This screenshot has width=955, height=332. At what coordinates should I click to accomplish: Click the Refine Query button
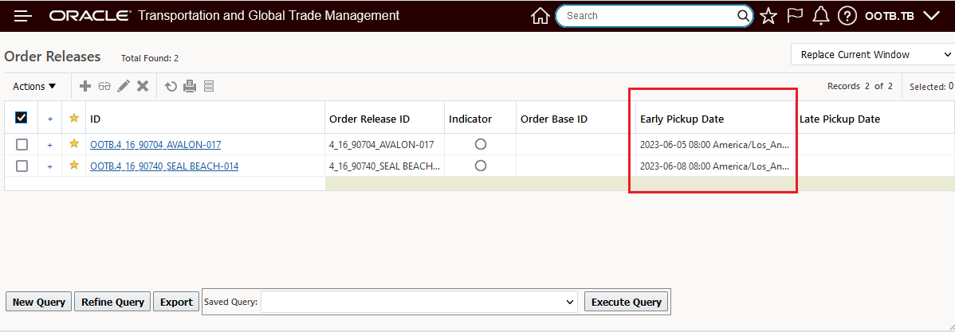[x=112, y=302]
